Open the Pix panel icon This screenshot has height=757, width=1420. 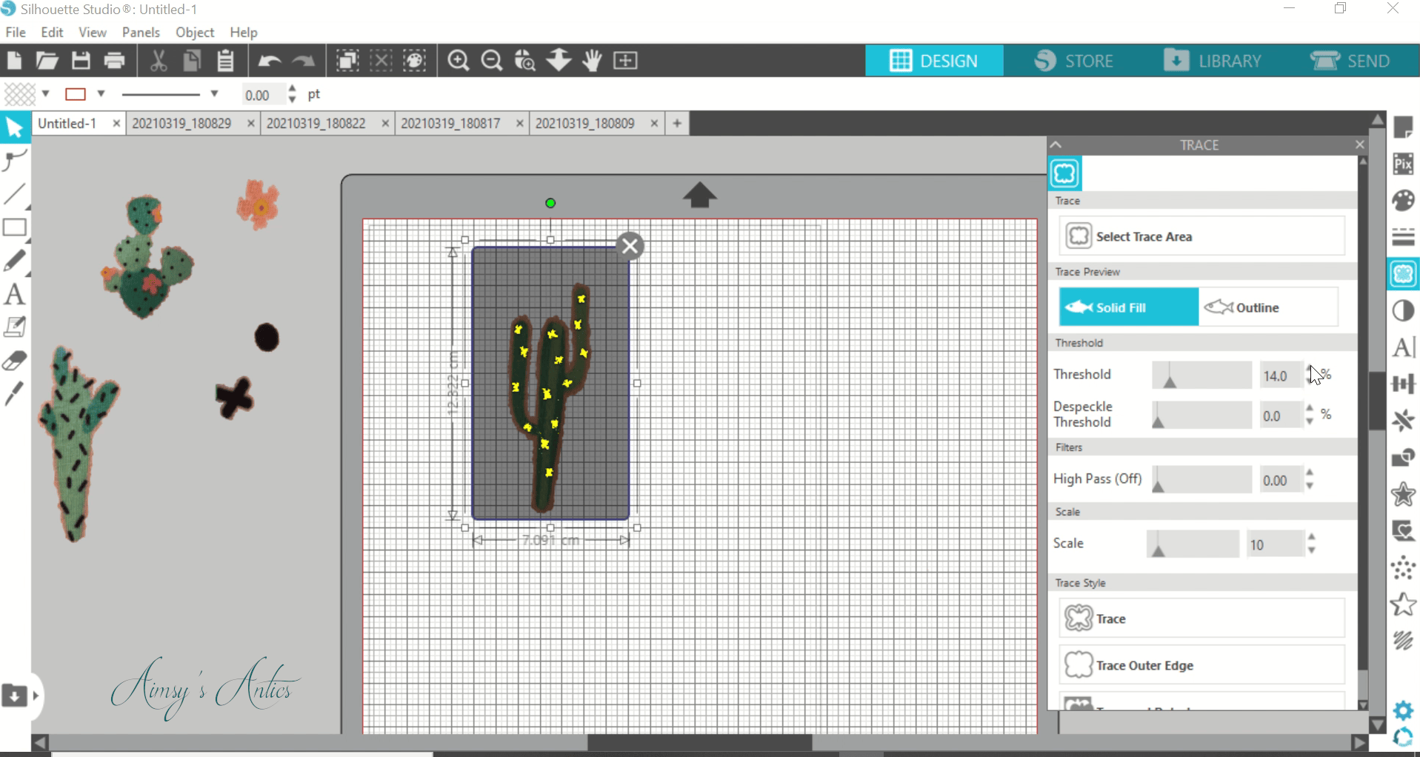[1403, 164]
